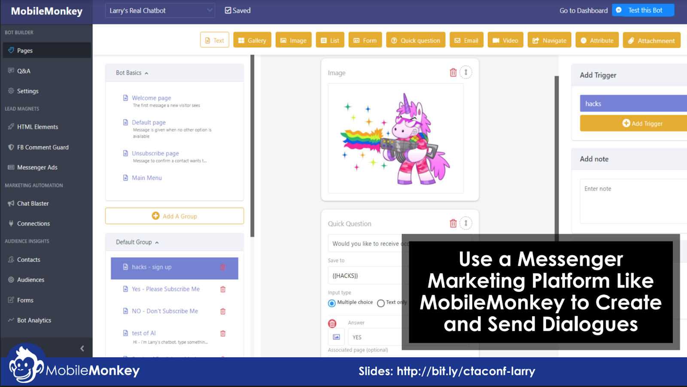
Task: Click the Enter note text field
Action: point(634,201)
